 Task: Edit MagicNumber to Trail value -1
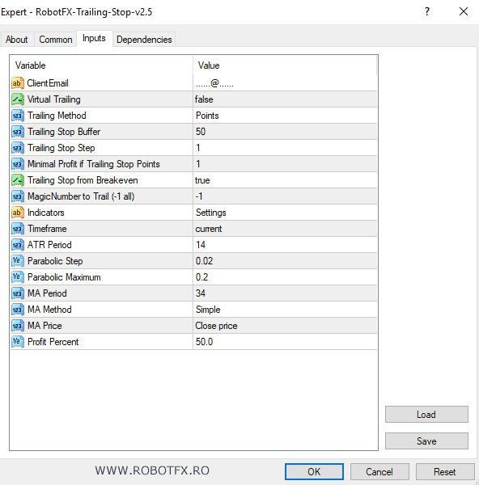click(285, 196)
